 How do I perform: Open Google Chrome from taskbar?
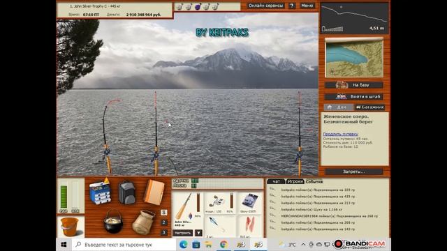pyautogui.click(x=223, y=244)
